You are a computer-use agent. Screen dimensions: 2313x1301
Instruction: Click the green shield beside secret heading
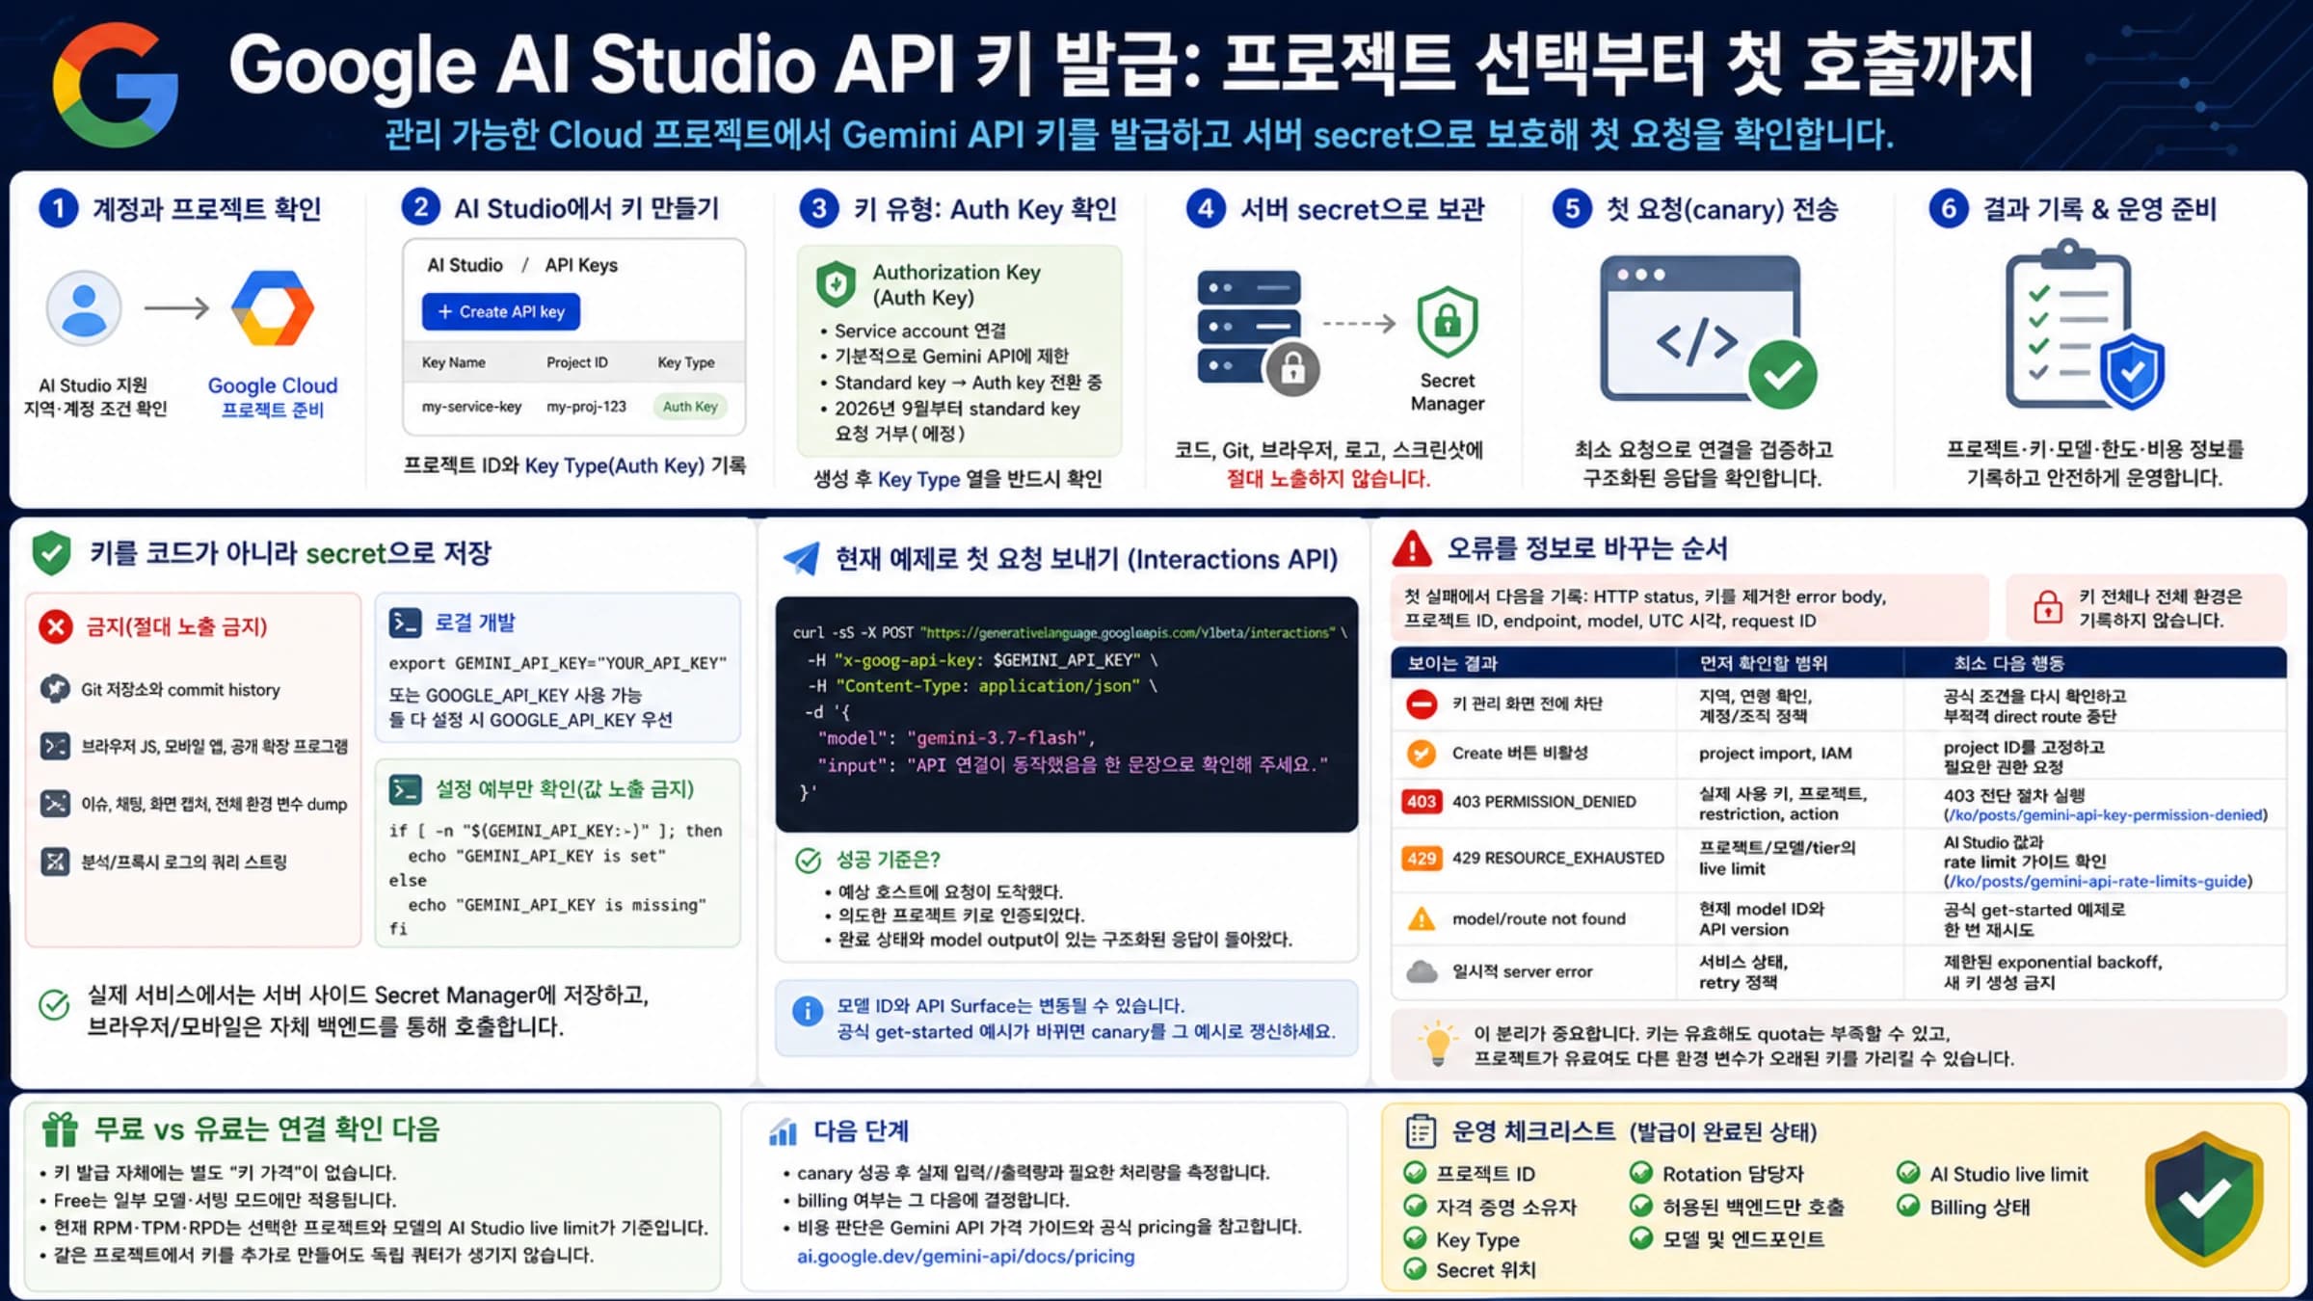click(51, 553)
